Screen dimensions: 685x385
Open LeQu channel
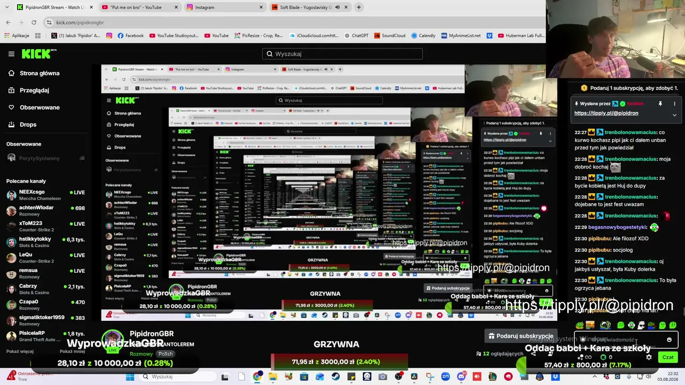pyautogui.click(x=45, y=257)
